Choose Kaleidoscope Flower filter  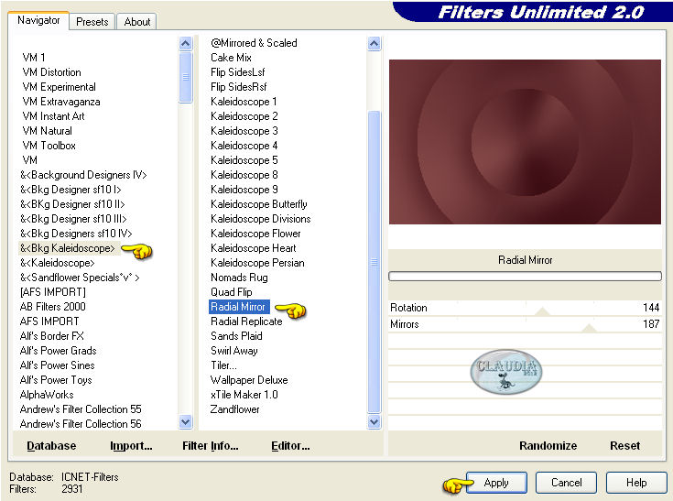[x=255, y=234]
